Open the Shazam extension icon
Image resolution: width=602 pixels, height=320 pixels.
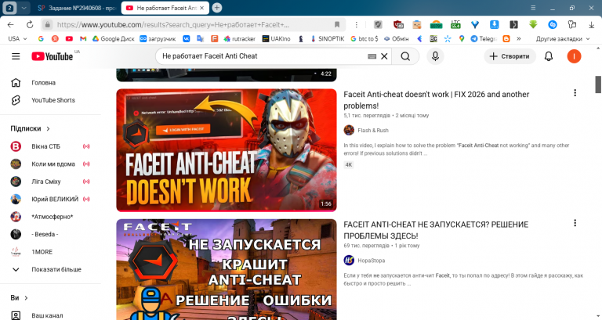[x=553, y=24]
